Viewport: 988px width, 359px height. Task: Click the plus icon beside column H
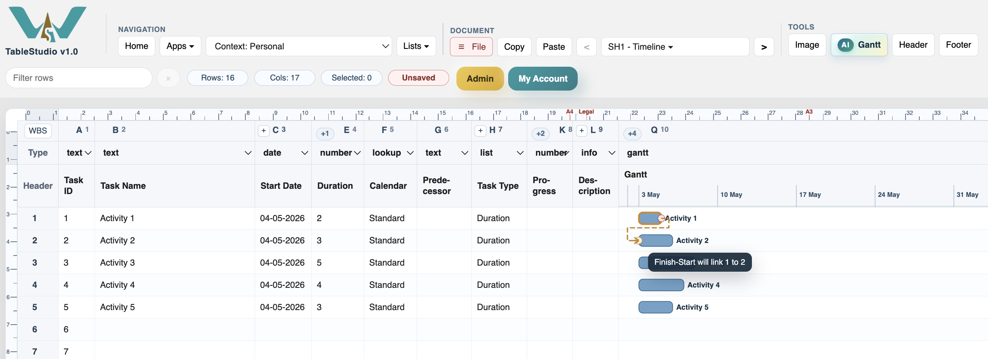click(480, 131)
